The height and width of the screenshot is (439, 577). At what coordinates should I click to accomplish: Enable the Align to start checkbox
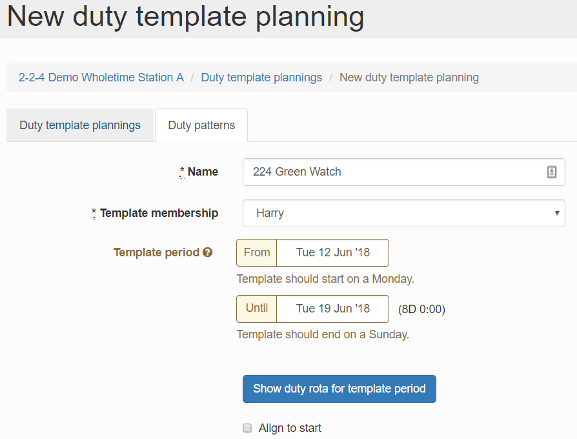click(247, 428)
